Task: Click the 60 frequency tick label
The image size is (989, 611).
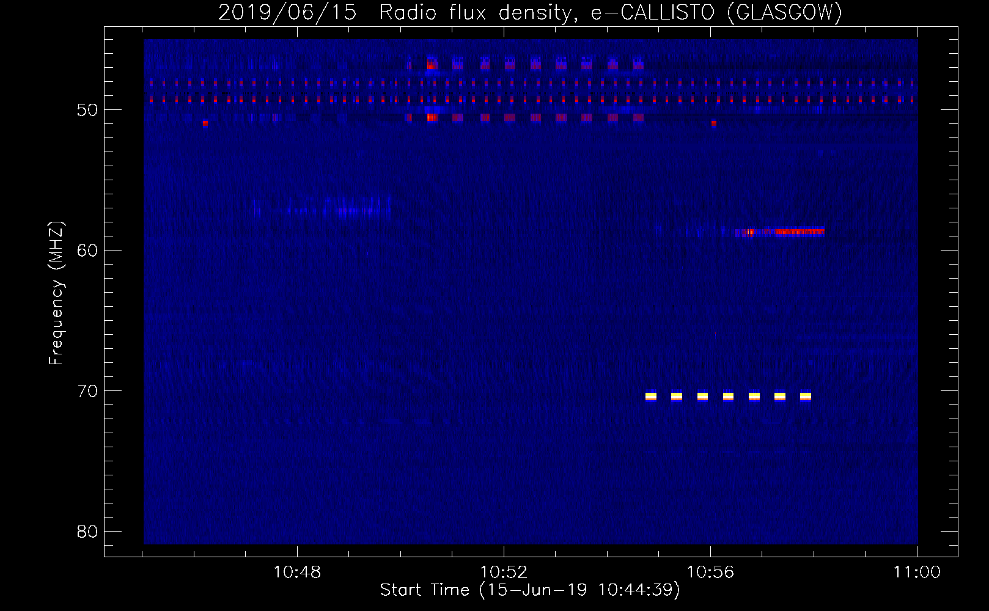Action: [x=87, y=251]
